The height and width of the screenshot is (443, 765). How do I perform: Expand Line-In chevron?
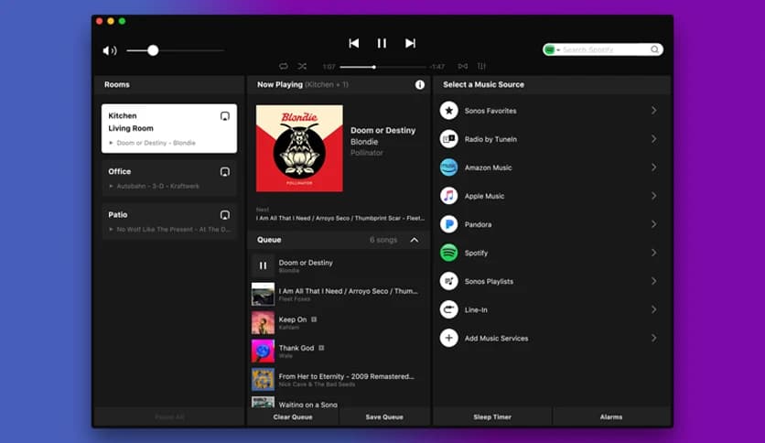(x=653, y=309)
